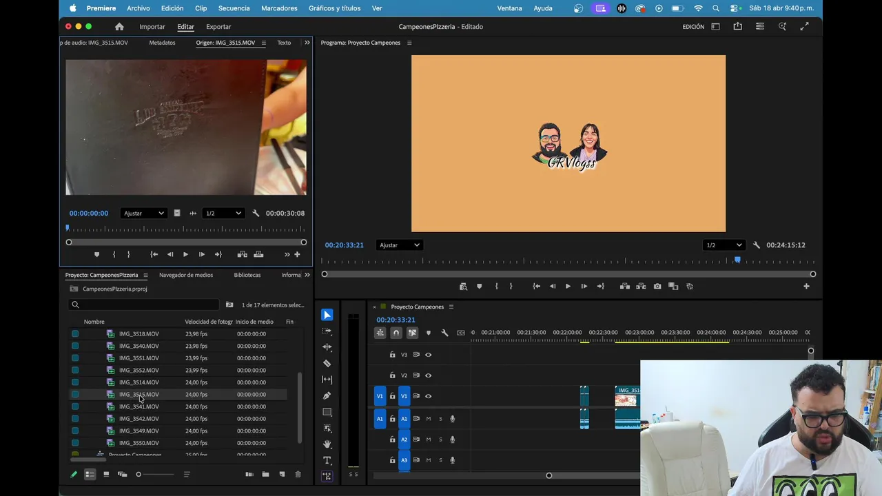Click the Extract button in Program monitor
The image size is (882, 496).
click(641, 287)
